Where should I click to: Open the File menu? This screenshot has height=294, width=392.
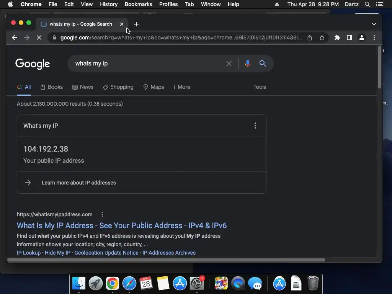[x=53, y=4]
